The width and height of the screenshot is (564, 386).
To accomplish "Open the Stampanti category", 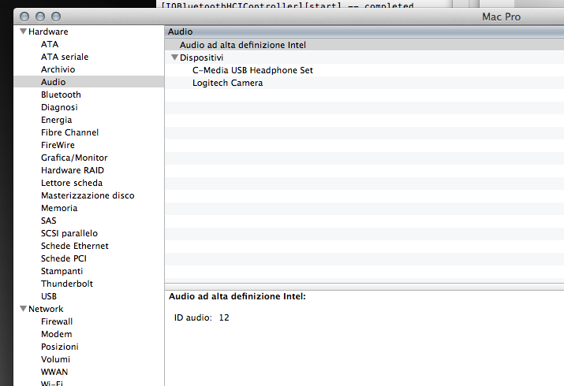I will coord(62,271).
